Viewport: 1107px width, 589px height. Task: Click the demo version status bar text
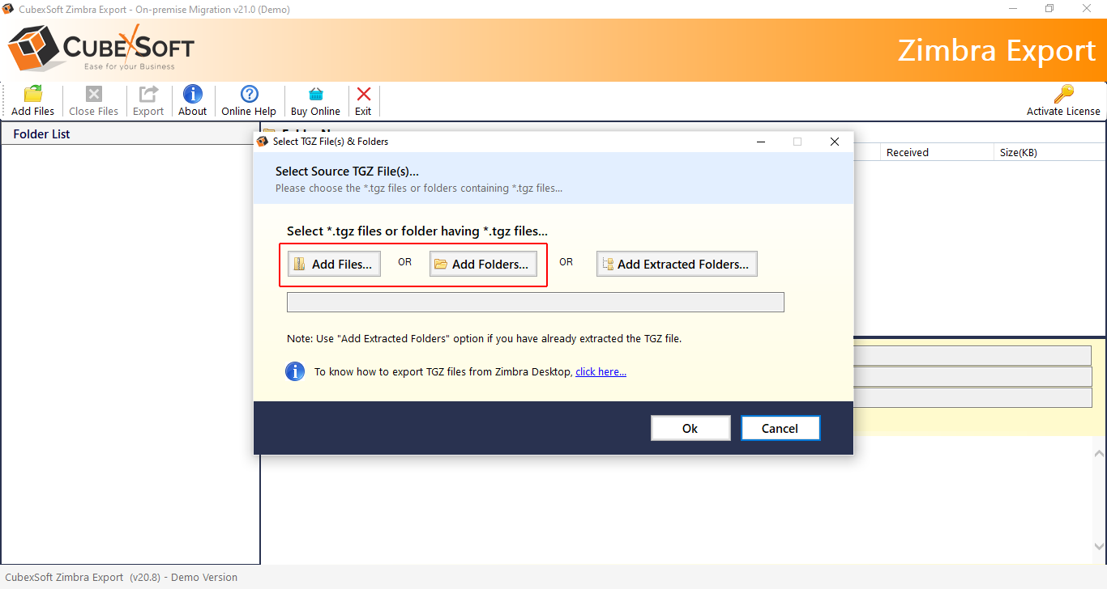[119, 577]
